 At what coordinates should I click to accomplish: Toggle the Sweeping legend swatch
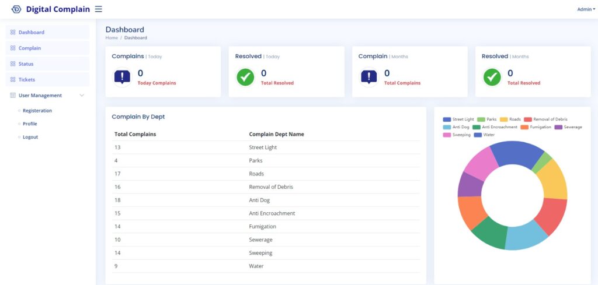(447, 135)
